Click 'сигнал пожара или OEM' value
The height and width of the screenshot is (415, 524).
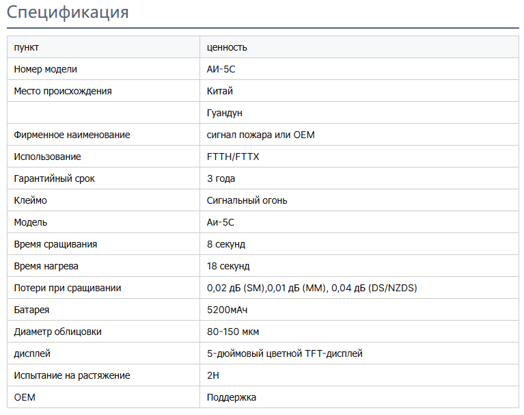point(261,135)
